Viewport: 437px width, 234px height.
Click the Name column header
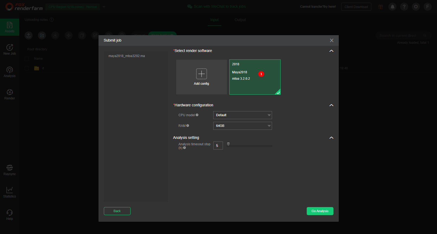pyautogui.click(x=38, y=59)
